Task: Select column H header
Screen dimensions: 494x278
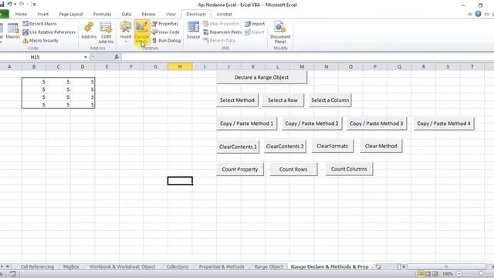Action: pos(180,66)
